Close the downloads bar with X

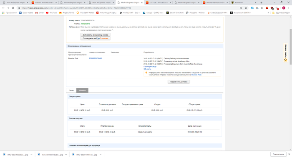tap(289, 154)
